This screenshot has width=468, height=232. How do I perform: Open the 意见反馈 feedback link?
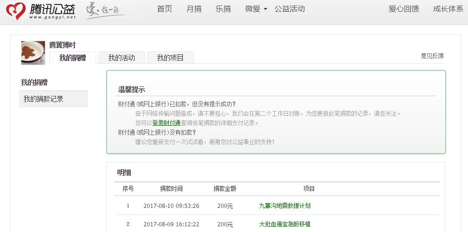point(432,56)
